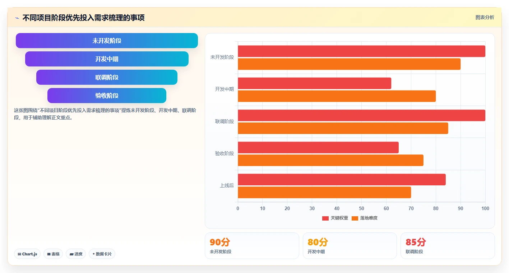
Task: Click the orange 落地难度 bar for 未开发阶段
Action: 349,64
